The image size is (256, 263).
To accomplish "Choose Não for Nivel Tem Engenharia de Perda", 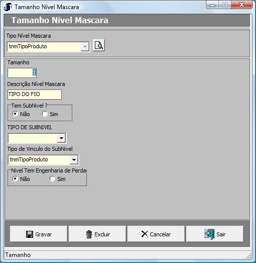I will (15, 179).
